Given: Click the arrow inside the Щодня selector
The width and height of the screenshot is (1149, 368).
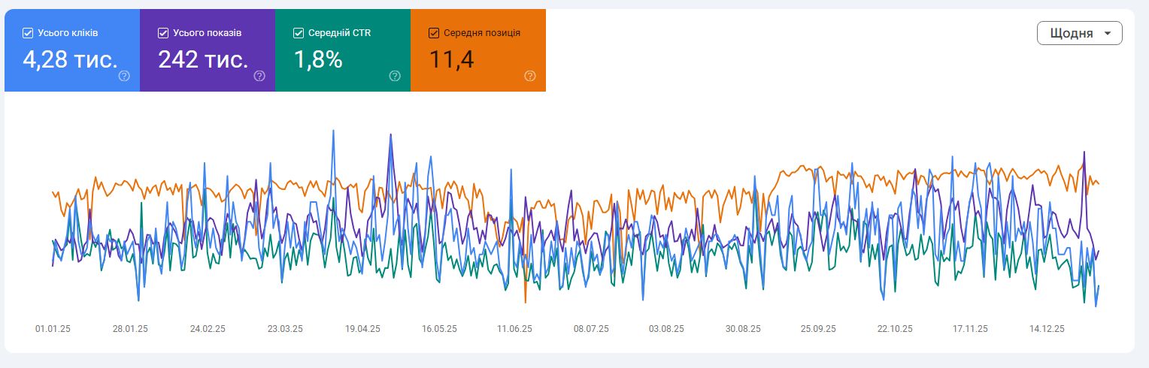Looking at the screenshot, I should (x=1107, y=34).
